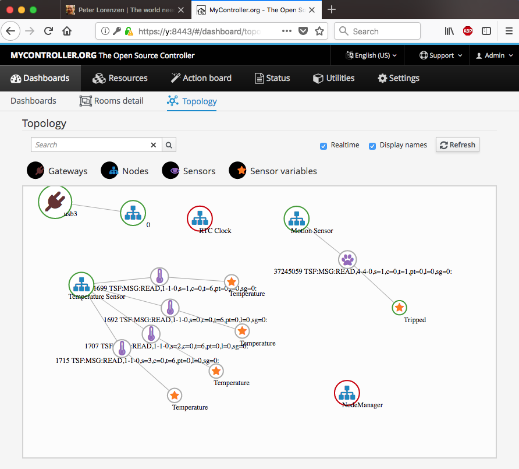
Task: Open the browser library icon
Action: (449, 31)
